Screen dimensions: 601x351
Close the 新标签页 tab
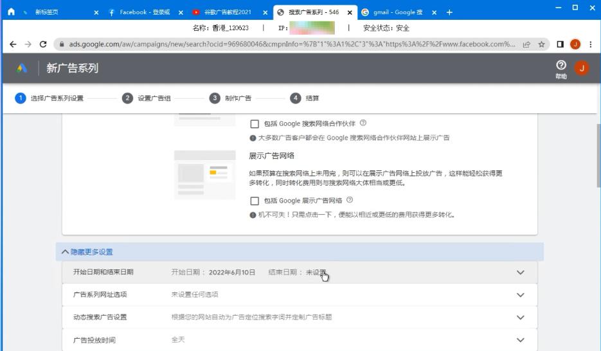click(x=96, y=13)
